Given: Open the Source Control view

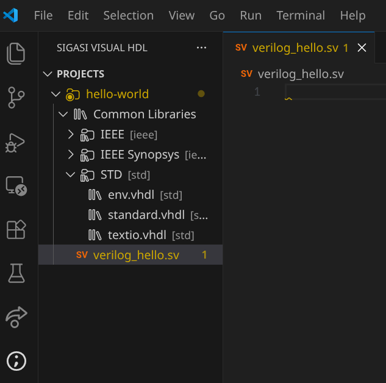Looking at the screenshot, I should tap(16, 98).
